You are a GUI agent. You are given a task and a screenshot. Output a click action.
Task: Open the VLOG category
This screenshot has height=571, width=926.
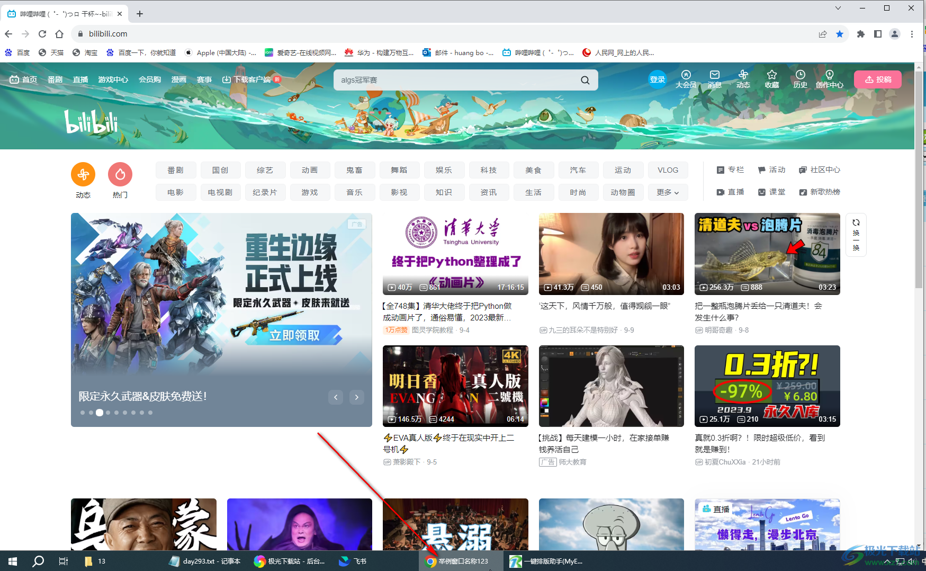(668, 170)
